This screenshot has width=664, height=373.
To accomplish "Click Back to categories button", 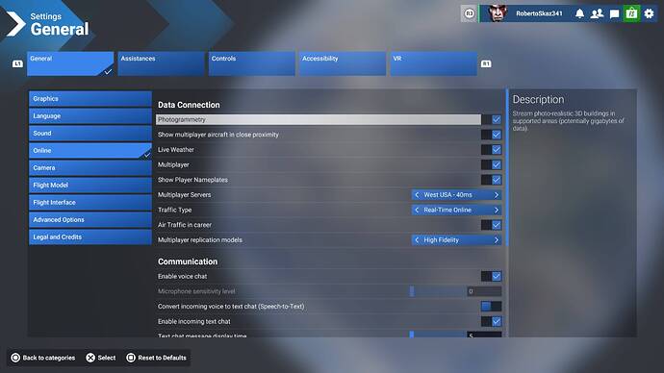I will [x=42, y=358].
